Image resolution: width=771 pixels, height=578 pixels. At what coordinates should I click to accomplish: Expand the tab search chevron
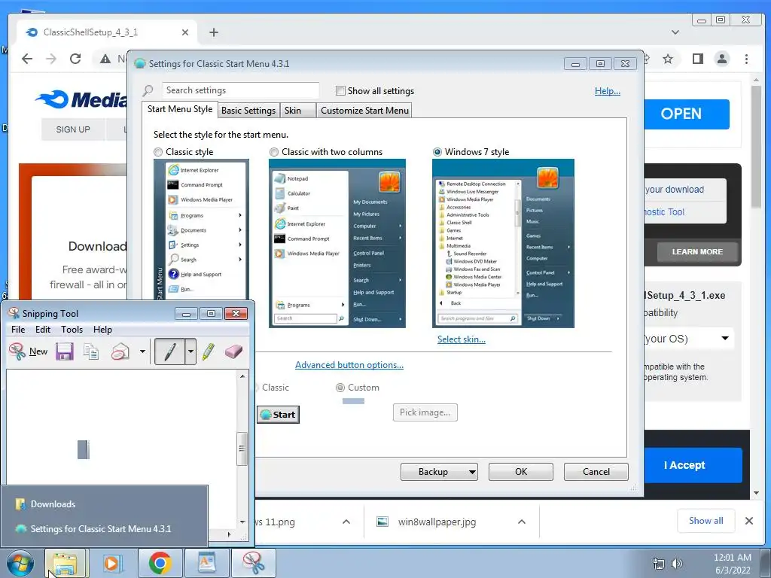[x=675, y=32]
